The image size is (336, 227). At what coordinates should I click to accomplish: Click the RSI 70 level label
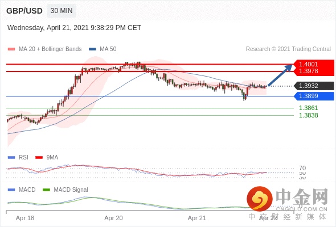(302, 168)
